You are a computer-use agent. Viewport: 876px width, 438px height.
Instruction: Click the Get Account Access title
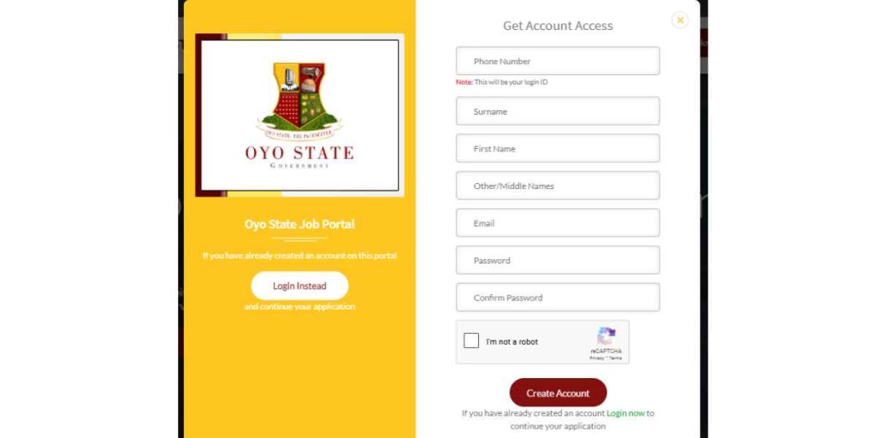(558, 26)
